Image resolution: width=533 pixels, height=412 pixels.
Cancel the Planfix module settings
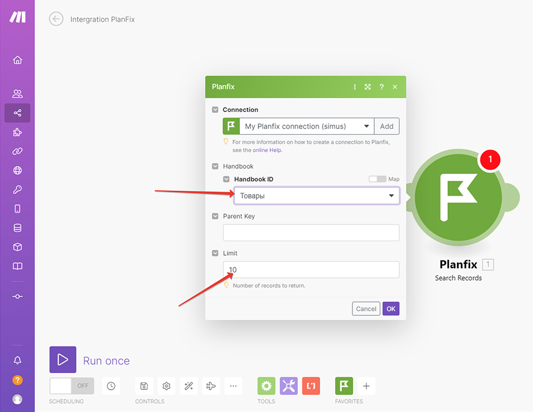[366, 309]
